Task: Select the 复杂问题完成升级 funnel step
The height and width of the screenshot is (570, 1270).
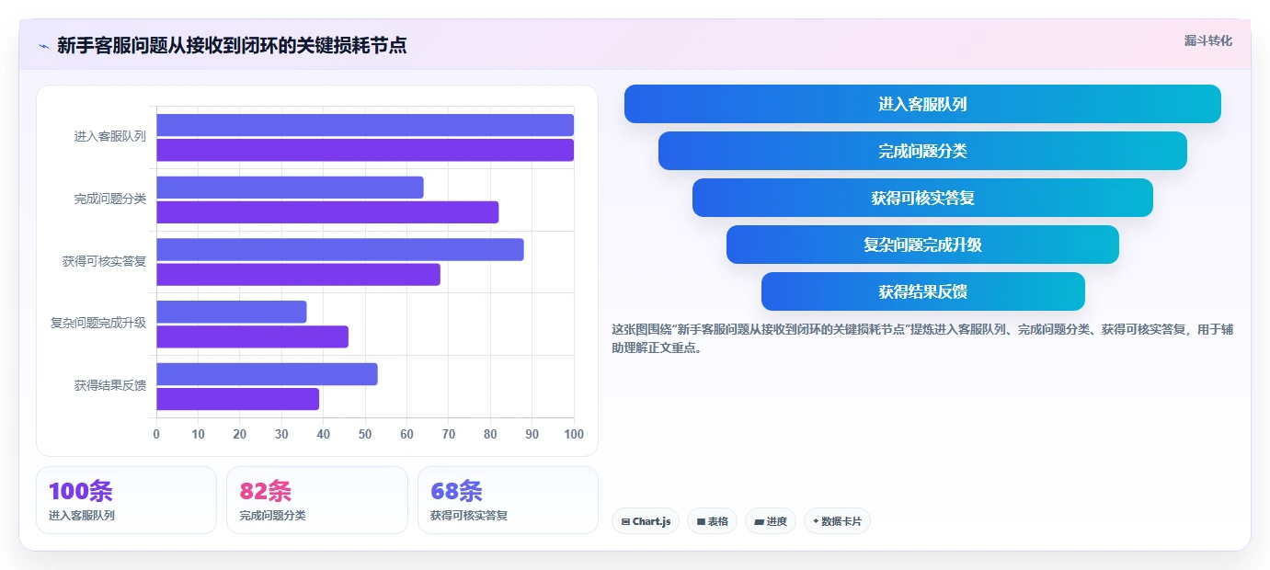Action: 922,245
